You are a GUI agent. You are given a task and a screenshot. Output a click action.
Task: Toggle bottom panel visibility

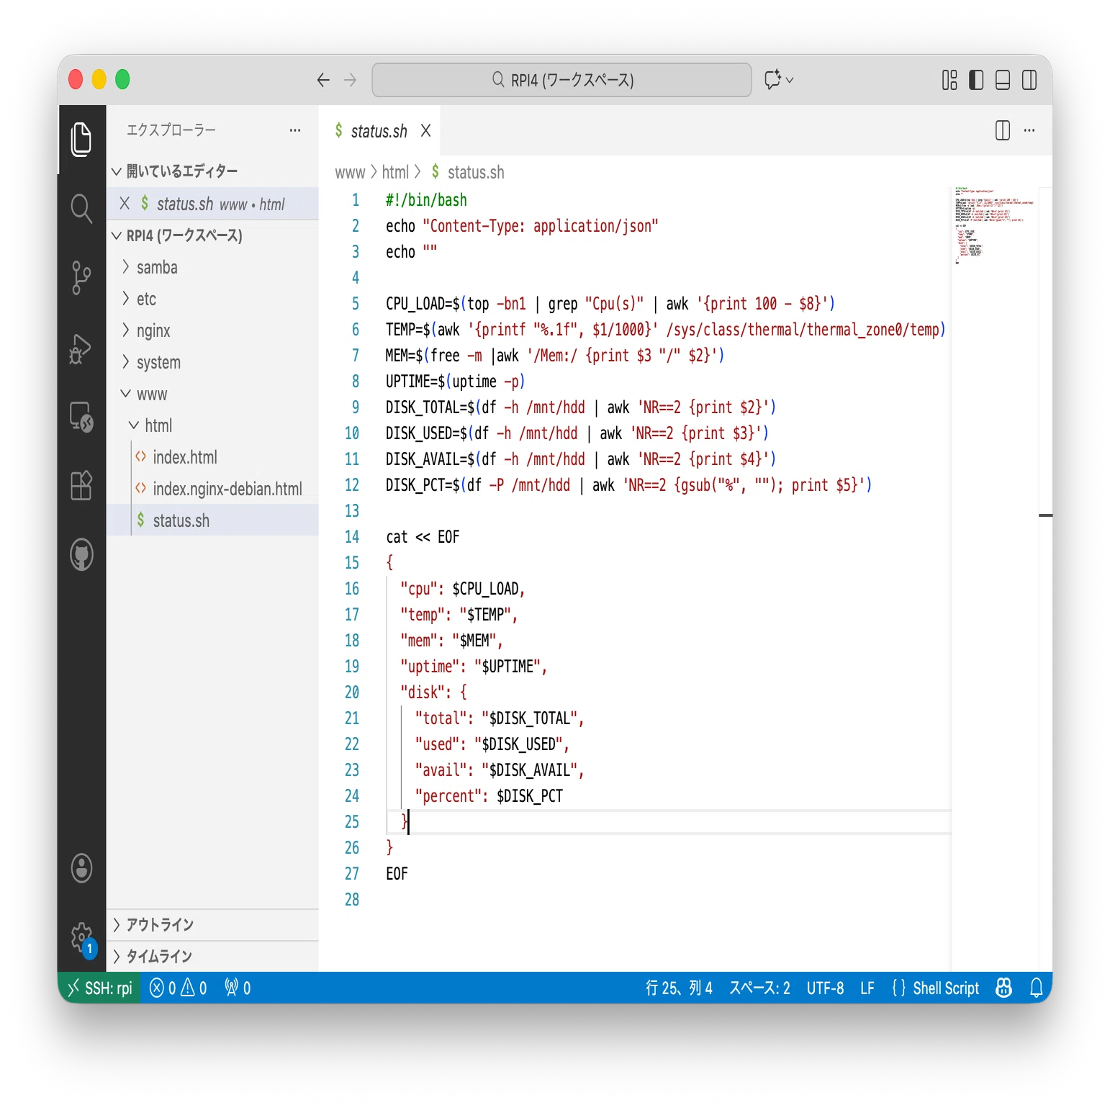(x=1003, y=80)
